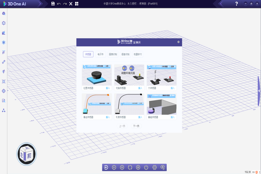This screenshot has width=261, height=174.
Task: Click the enter simulation arrow icon
Action: (x=106, y=167)
